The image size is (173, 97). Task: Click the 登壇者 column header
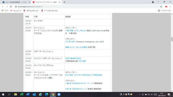pos(88,17)
